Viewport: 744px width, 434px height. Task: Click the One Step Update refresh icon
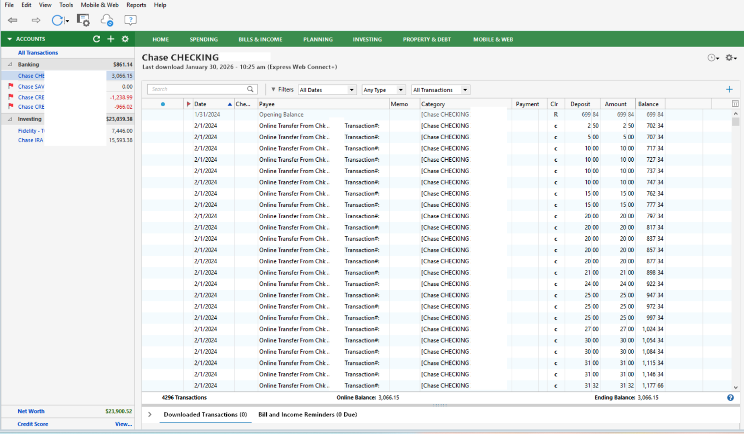tap(58, 20)
